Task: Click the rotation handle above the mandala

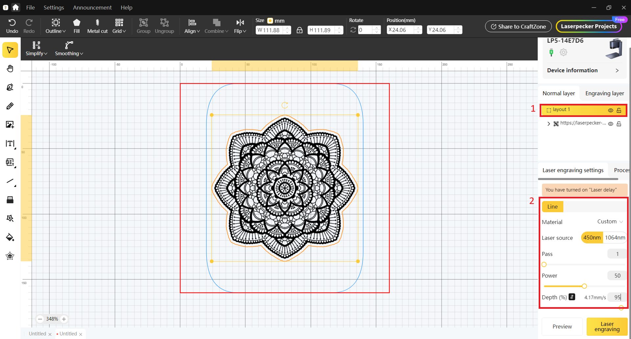Action: coord(285,105)
